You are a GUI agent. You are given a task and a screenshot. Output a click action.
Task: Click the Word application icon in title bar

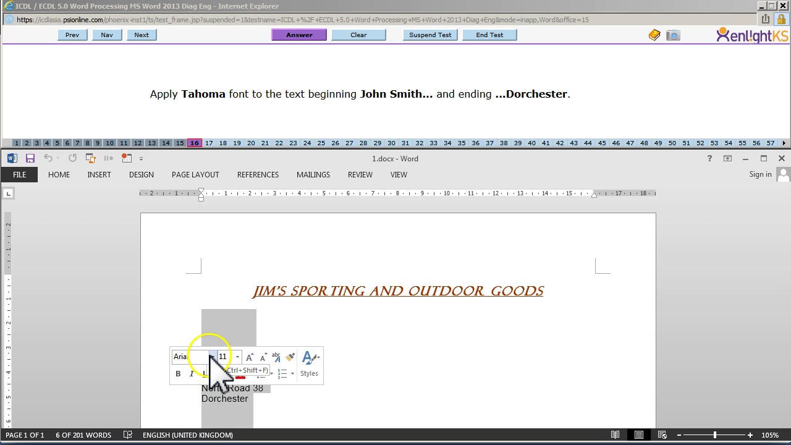click(x=12, y=158)
